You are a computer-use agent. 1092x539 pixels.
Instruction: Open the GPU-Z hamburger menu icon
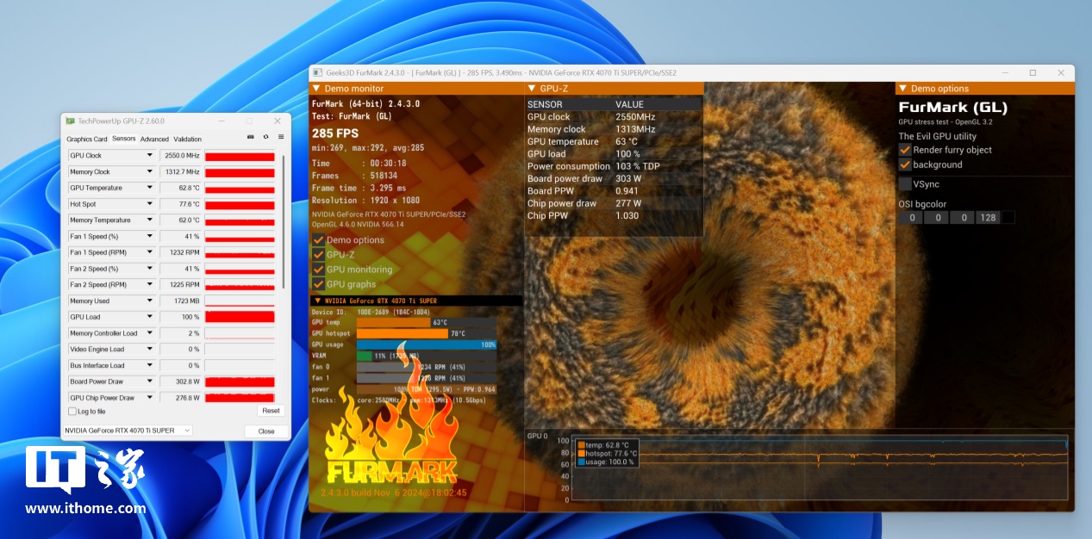tap(280, 138)
